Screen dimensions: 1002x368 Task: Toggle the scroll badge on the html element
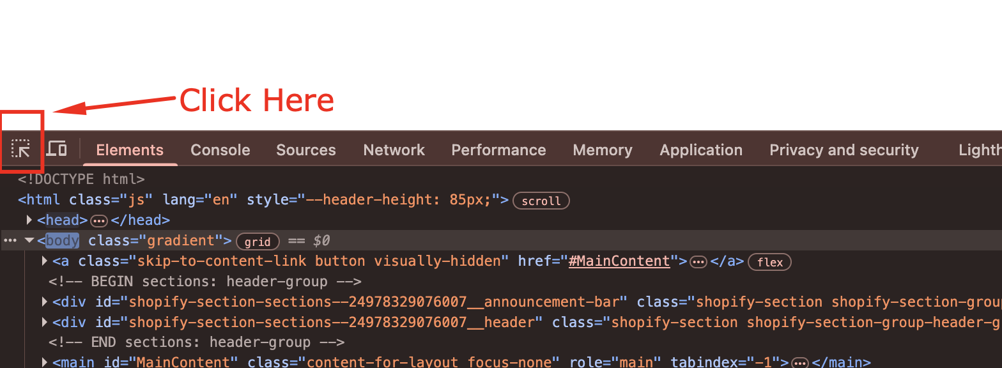pos(541,201)
